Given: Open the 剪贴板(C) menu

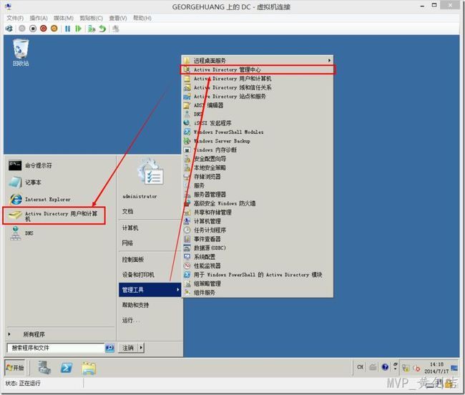Looking at the screenshot, I should (x=91, y=18).
